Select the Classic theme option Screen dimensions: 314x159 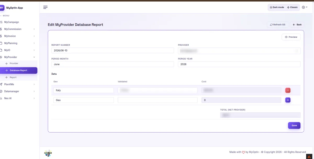pos(293,7)
